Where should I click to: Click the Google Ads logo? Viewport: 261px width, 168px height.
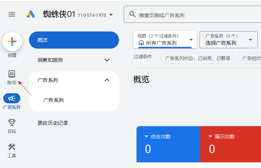coord(31,14)
